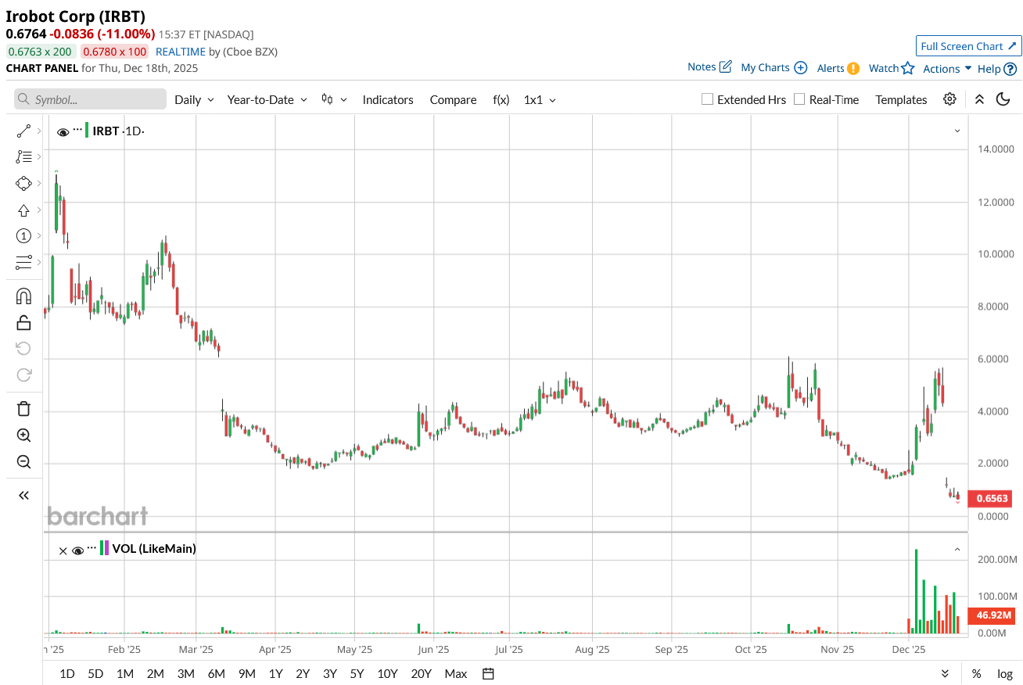Open the VOL indicator options menu
1023x685 pixels.
(x=93, y=547)
